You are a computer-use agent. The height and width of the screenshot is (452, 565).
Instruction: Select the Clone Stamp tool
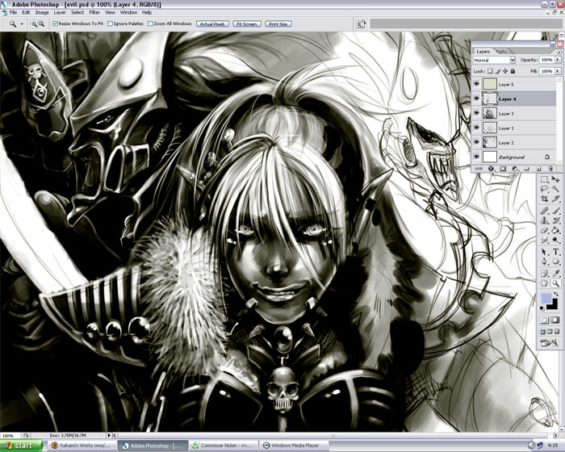coord(545,220)
